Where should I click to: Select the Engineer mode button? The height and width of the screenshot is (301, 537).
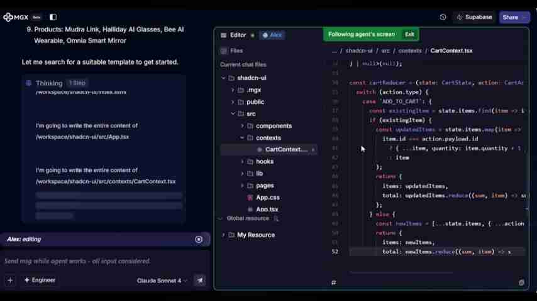[40, 280]
